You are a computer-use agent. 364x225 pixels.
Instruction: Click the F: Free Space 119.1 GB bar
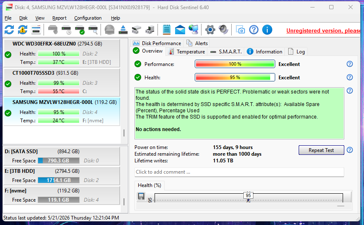coord(59,200)
